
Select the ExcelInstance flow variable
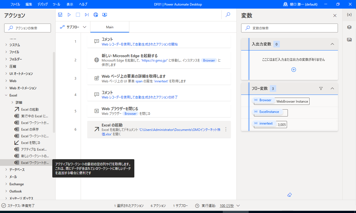pos(267,112)
